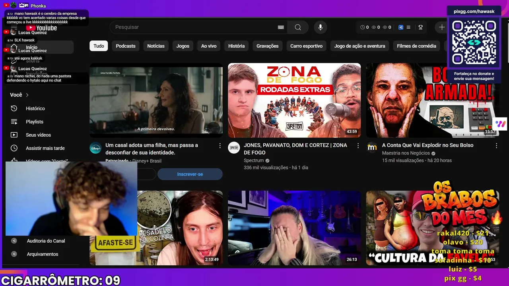
Task: Click the Spectrum channel avatar
Action: tap(234, 148)
